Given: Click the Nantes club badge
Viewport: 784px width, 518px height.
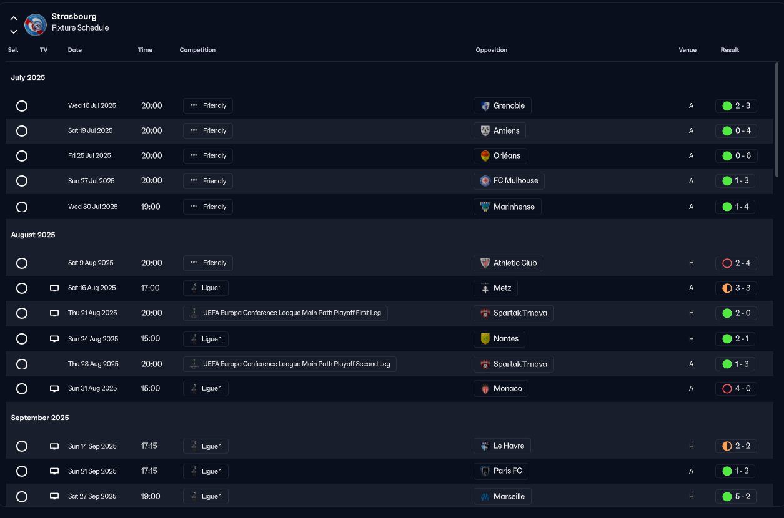Looking at the screenshot, I should 485,339.
